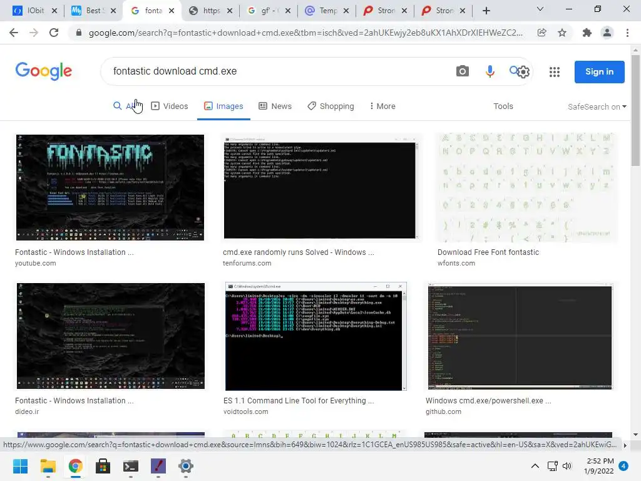Open cmd.exe randomly runs Solved link
The width and height of the screenshot is (641, 481).
[299, 252]
